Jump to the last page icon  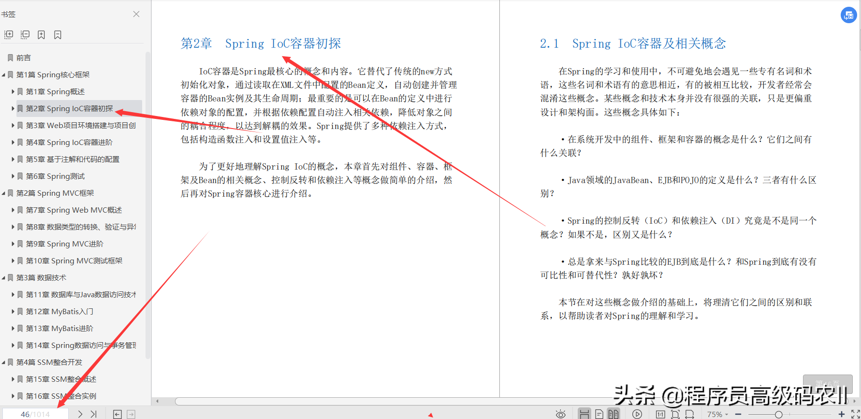tap(94, 414)
